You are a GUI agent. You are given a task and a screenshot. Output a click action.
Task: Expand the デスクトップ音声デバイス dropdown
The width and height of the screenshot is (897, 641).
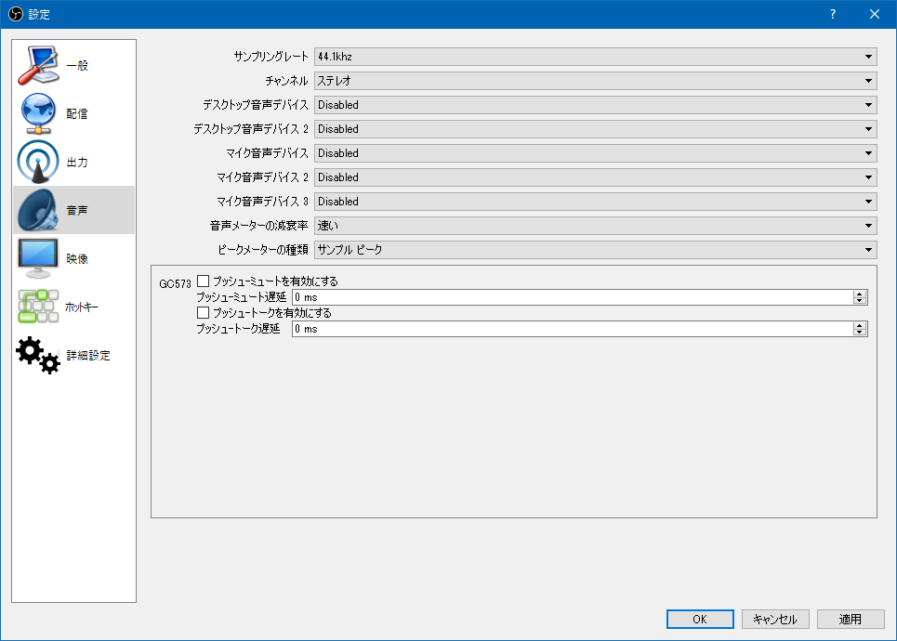pyautogui.click(x=596, y=105)
